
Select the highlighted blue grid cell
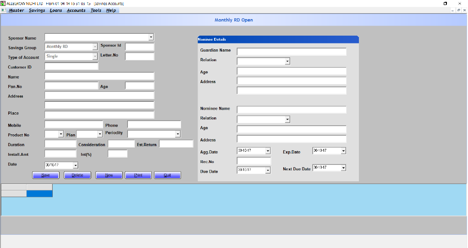pyautogui.click(x=39, y=194)
